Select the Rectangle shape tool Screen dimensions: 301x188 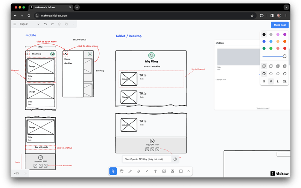coord(181,171)
